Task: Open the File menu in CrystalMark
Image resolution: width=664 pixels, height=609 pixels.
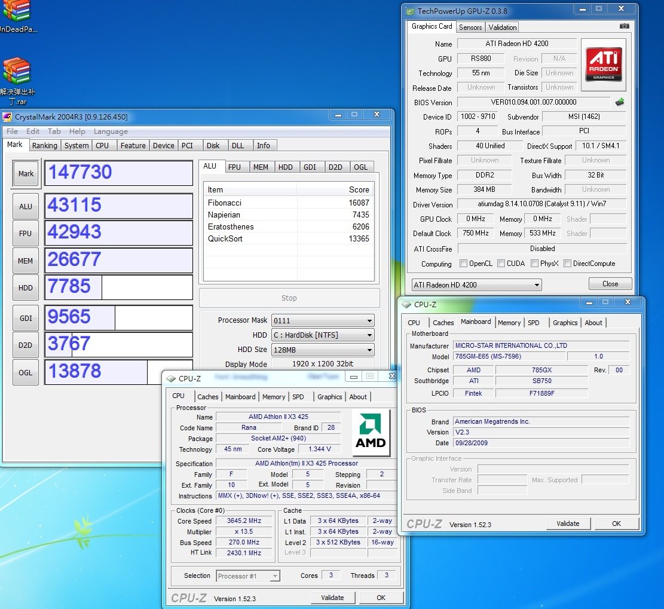Action: click(12, 131)
